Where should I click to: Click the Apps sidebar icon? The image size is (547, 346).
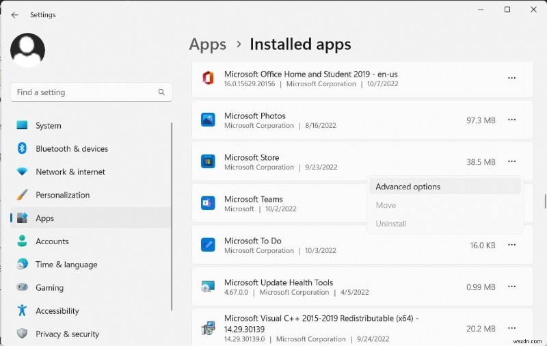(x=22, y=218)
